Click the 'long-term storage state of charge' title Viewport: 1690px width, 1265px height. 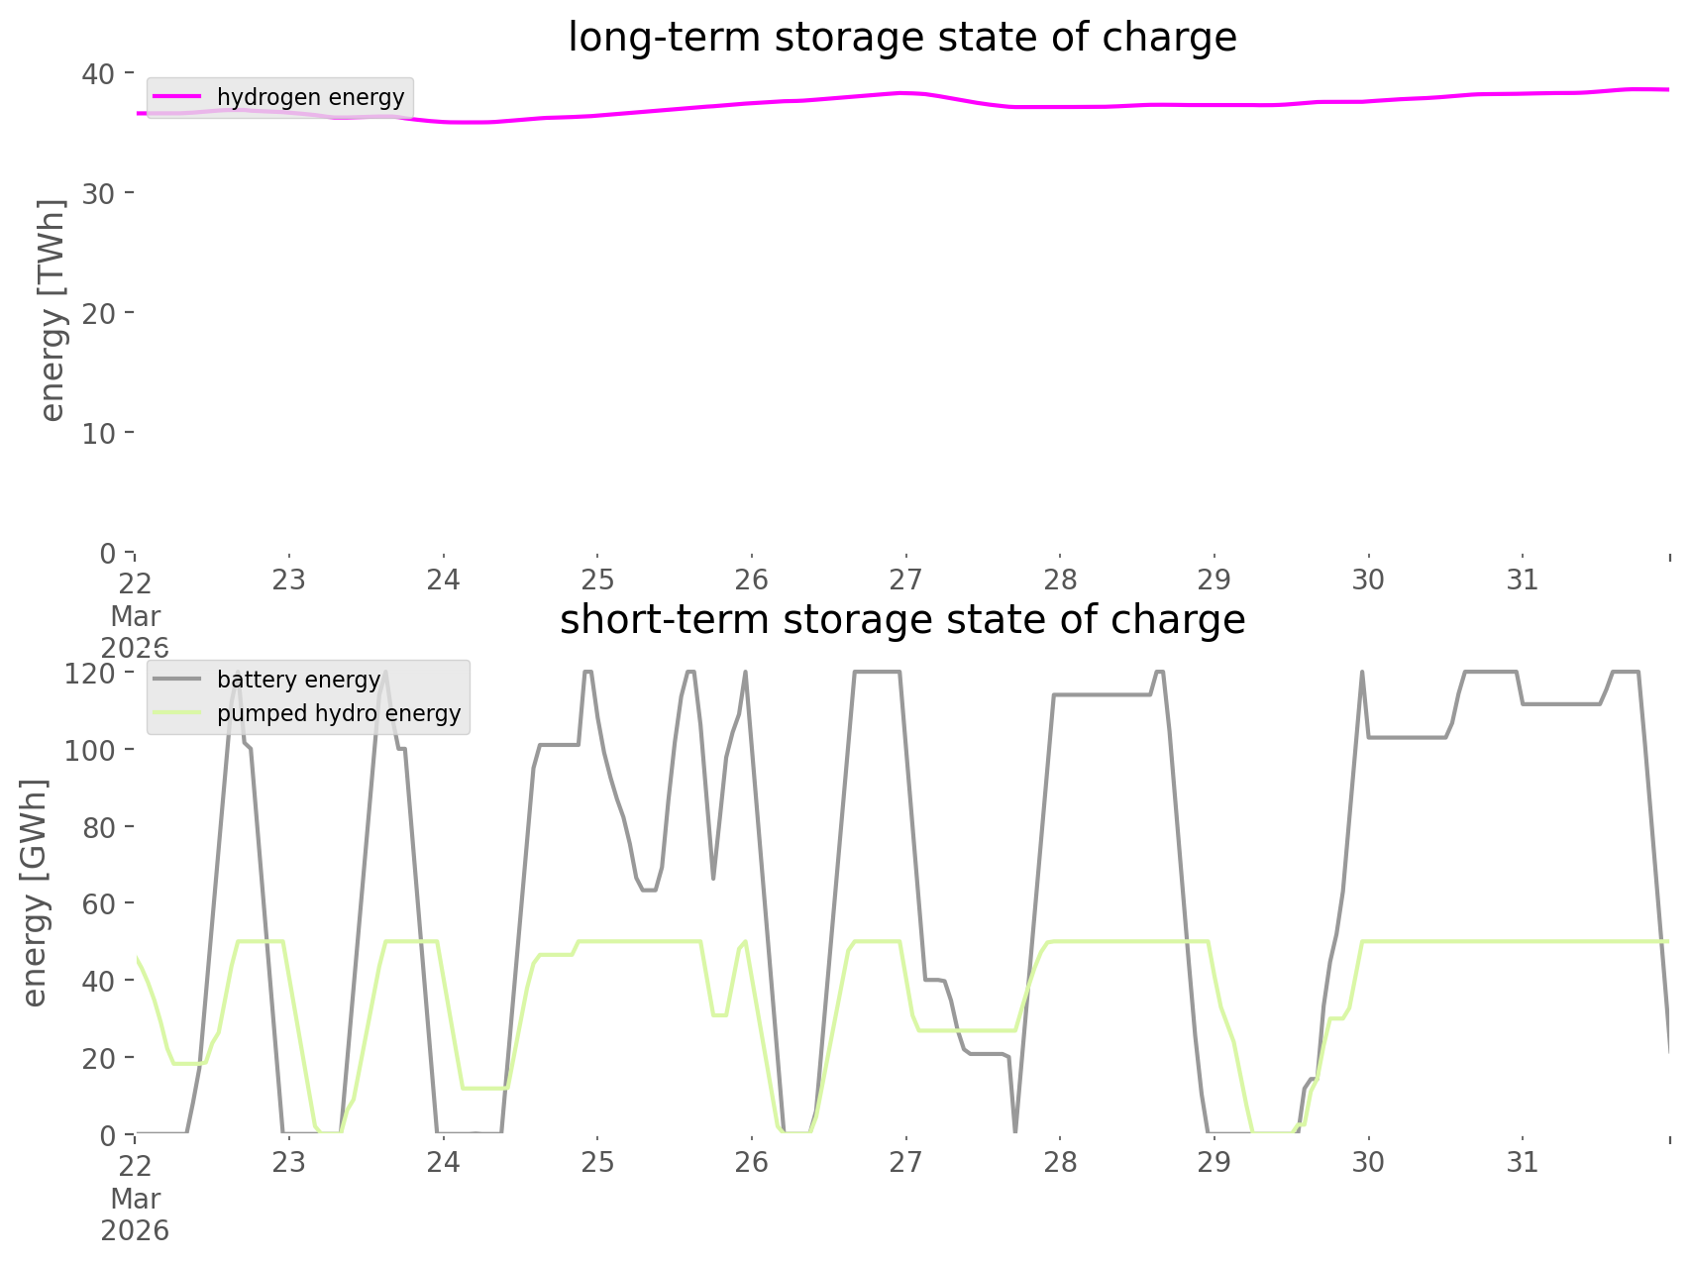coord(901,38)
